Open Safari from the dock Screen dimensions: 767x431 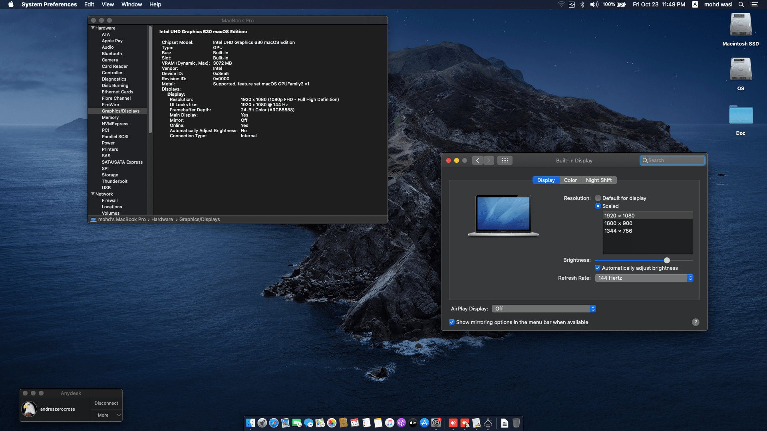click(x=274, y=423)
